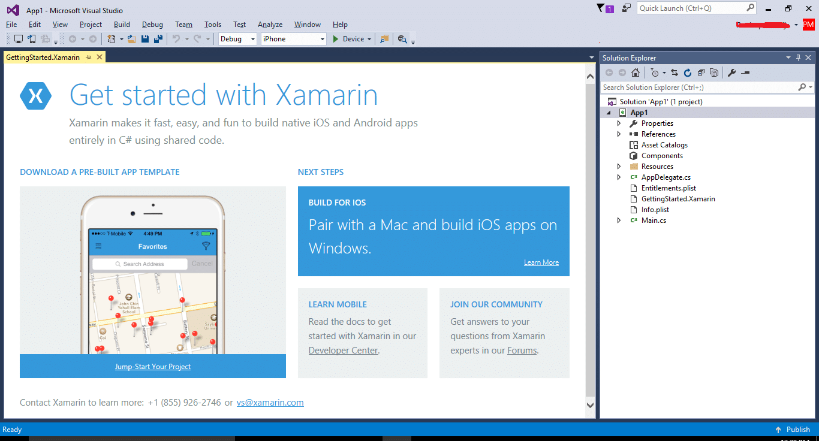The image size is (819, 441).
Task: Open the Solution Explorer search options dropdown
Action: pyautogui.click(x=811, y=87)
